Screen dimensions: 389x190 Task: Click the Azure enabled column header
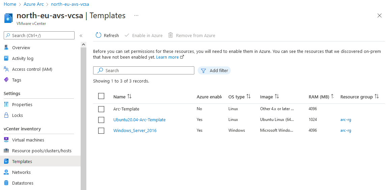point(209,97)
